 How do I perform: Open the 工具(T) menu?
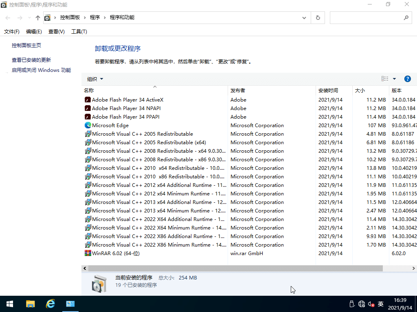pos(79,32)
